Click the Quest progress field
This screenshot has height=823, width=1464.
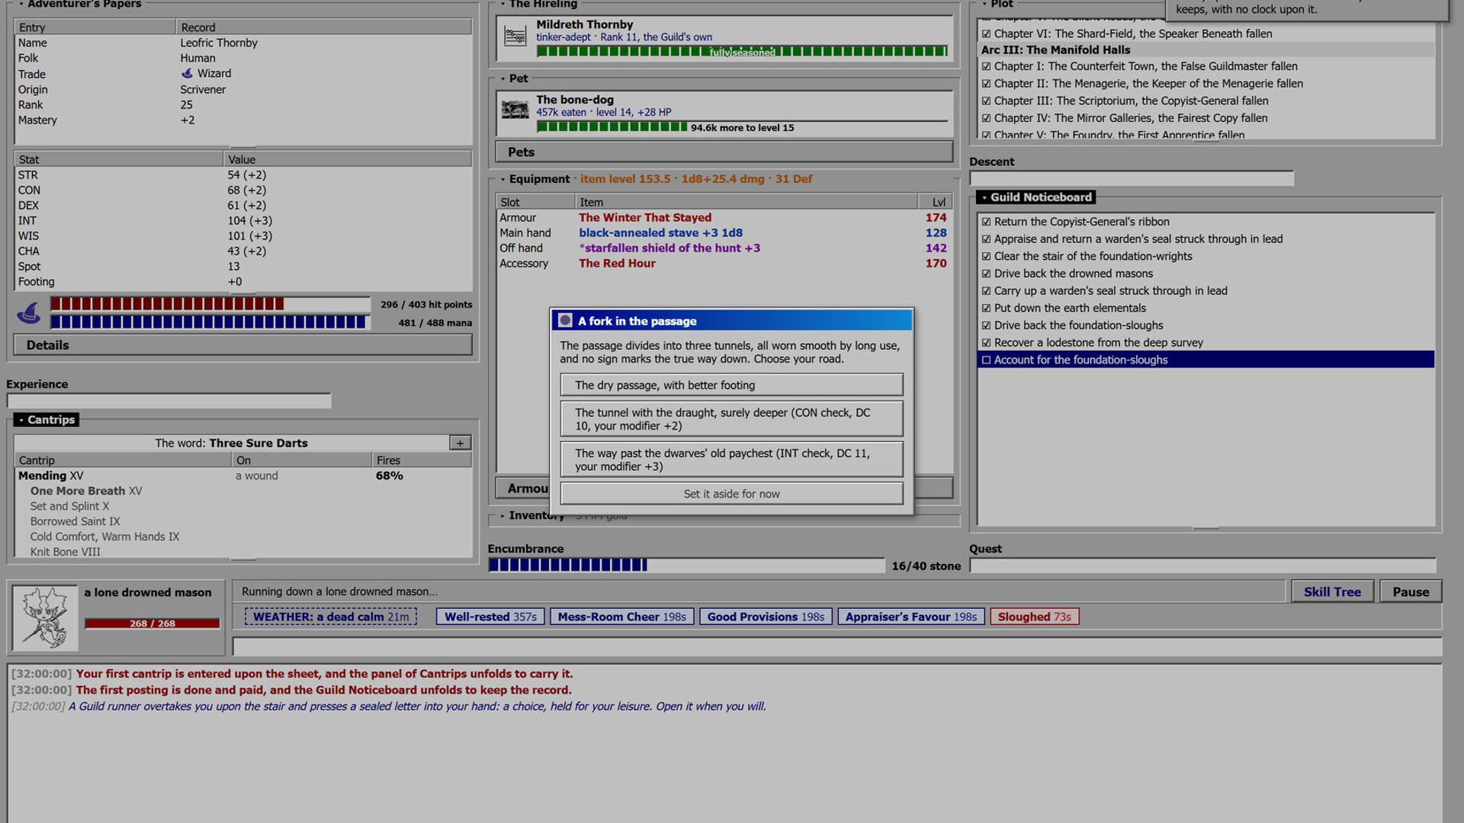[1203, 565]
